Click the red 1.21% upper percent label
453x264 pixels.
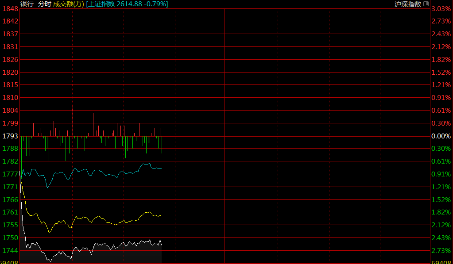coord(441,85)
